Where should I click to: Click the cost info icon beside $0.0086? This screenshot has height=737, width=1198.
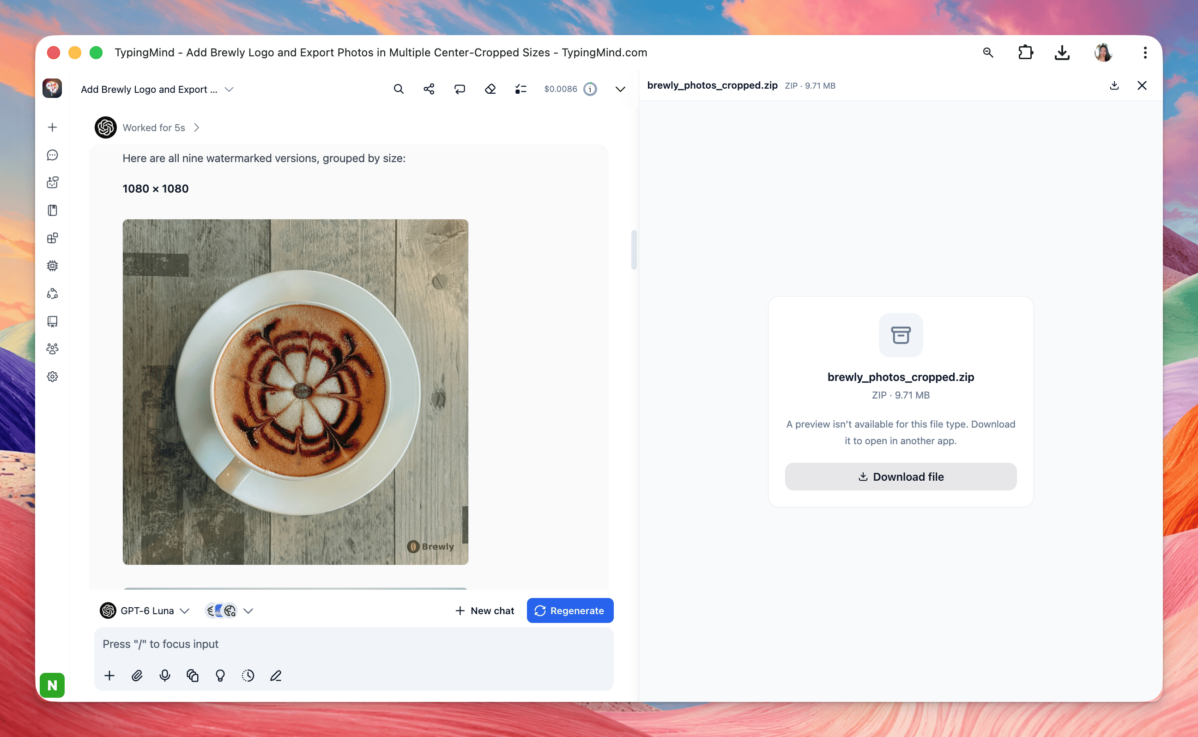pos(590,89)
